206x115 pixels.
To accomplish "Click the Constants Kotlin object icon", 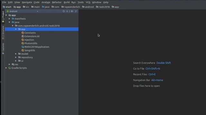I will (23, 33).
